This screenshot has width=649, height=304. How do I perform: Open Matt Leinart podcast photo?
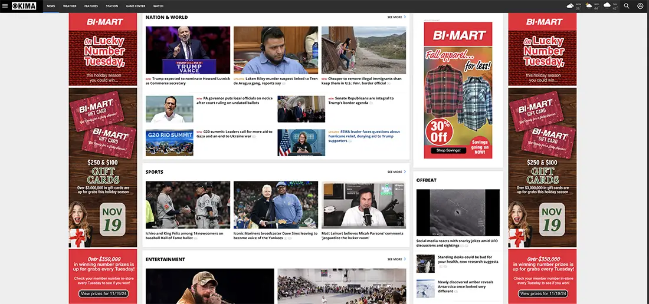coord(364,205)
